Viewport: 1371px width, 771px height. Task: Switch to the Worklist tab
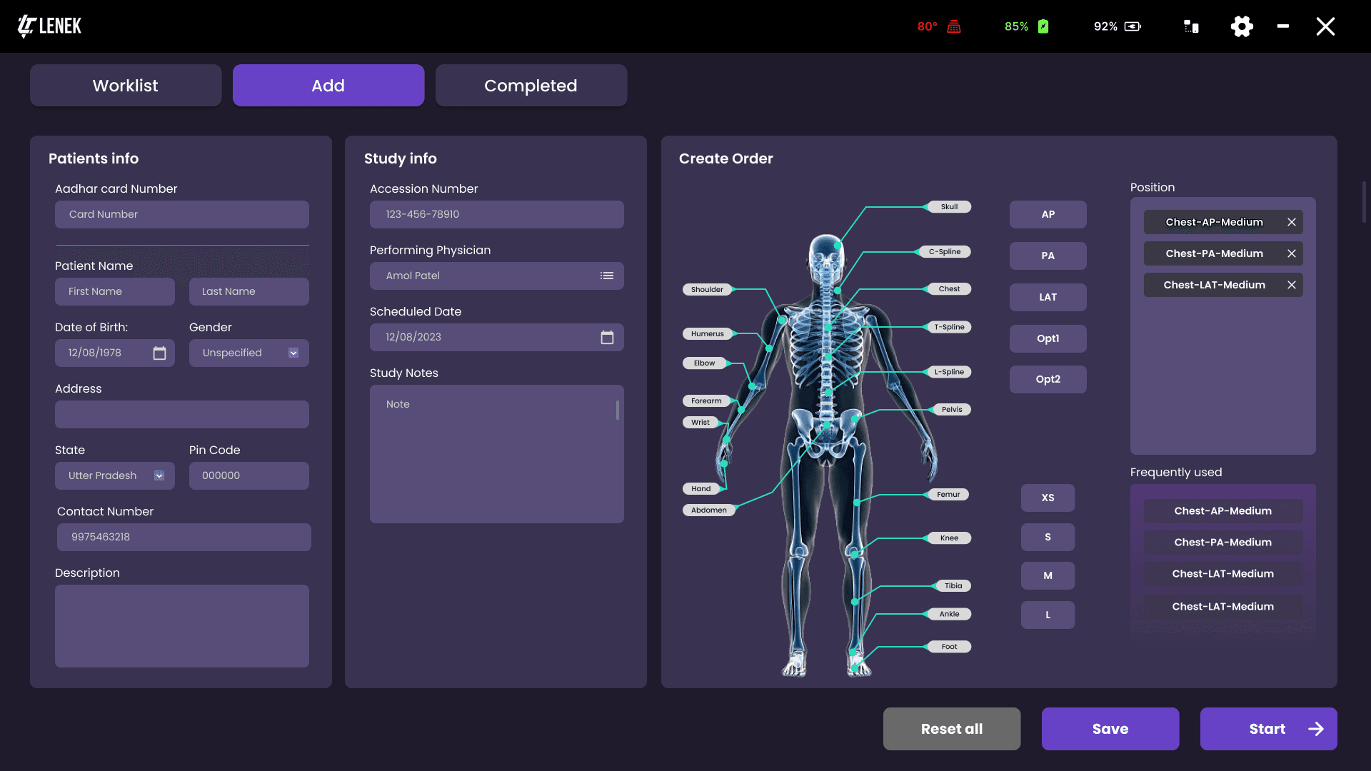point(126,86)
